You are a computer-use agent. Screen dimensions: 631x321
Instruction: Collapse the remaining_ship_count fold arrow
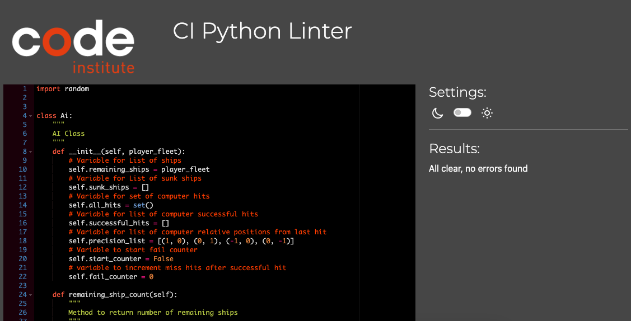click(x=31, y=295)
